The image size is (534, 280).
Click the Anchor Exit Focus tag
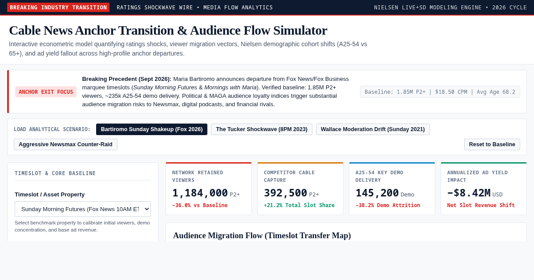[x=46, y=92]
